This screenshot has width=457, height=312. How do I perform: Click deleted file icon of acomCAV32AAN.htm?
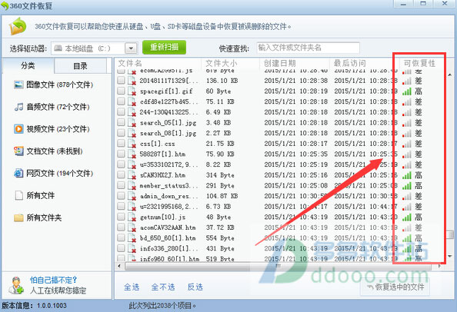pyautogui.click(x=132, y=227)
